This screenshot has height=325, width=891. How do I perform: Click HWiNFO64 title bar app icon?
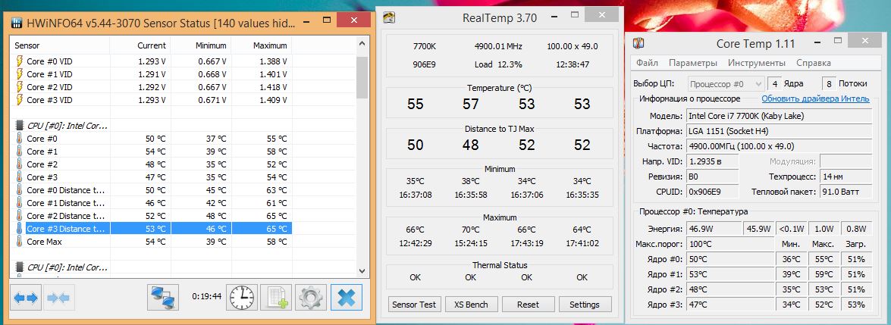click(x=17, y=23)
